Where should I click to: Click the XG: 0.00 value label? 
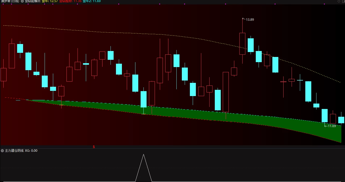31,150
